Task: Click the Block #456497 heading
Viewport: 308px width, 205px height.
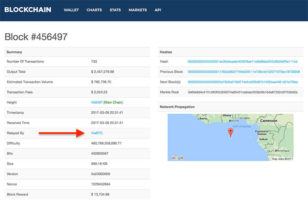Action: pyautogui.click(x=36, y=37)
